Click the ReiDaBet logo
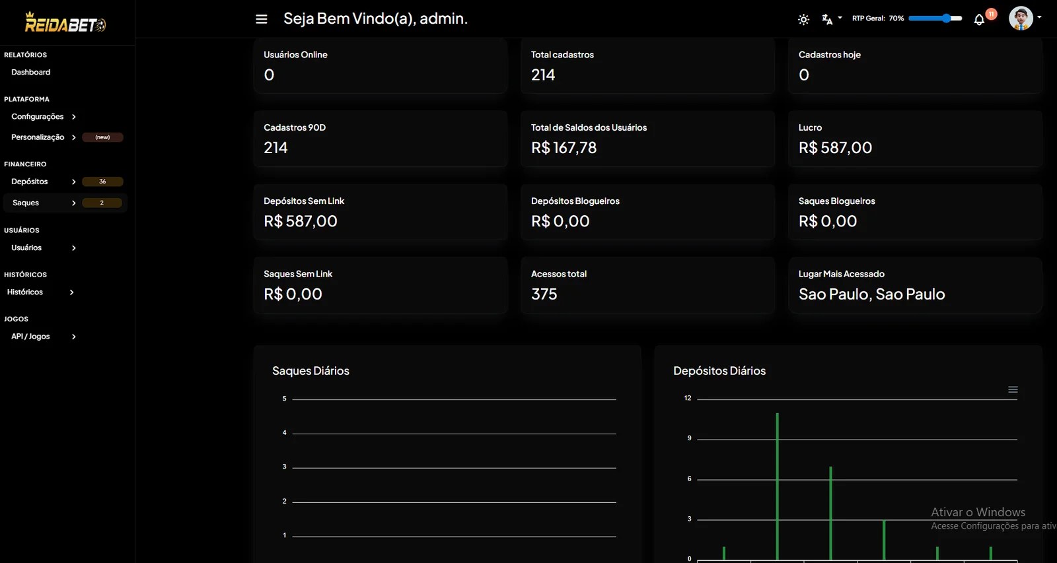 coord(65,22)
